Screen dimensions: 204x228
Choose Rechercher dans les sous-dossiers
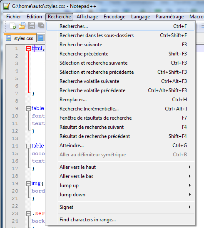click(x=120, y=35)
